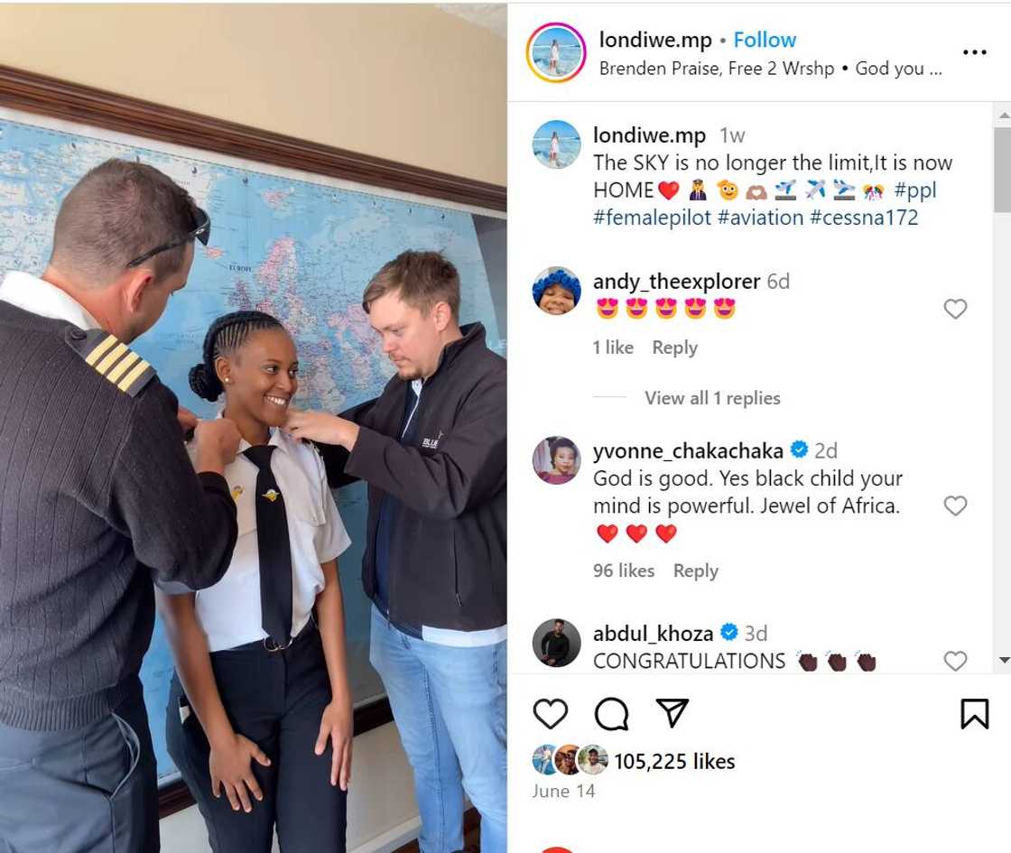1011x853 pixels.
Task: View the 105,225 likes list
Action: click(x=674, y=762)
